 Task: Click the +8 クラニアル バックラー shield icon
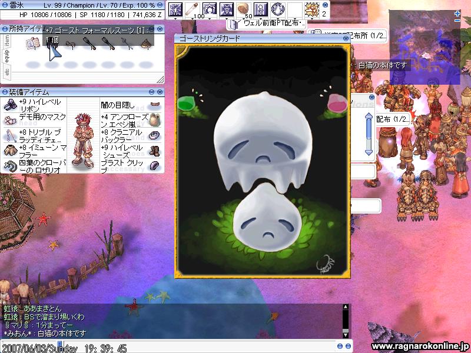(x=155, y=135)
